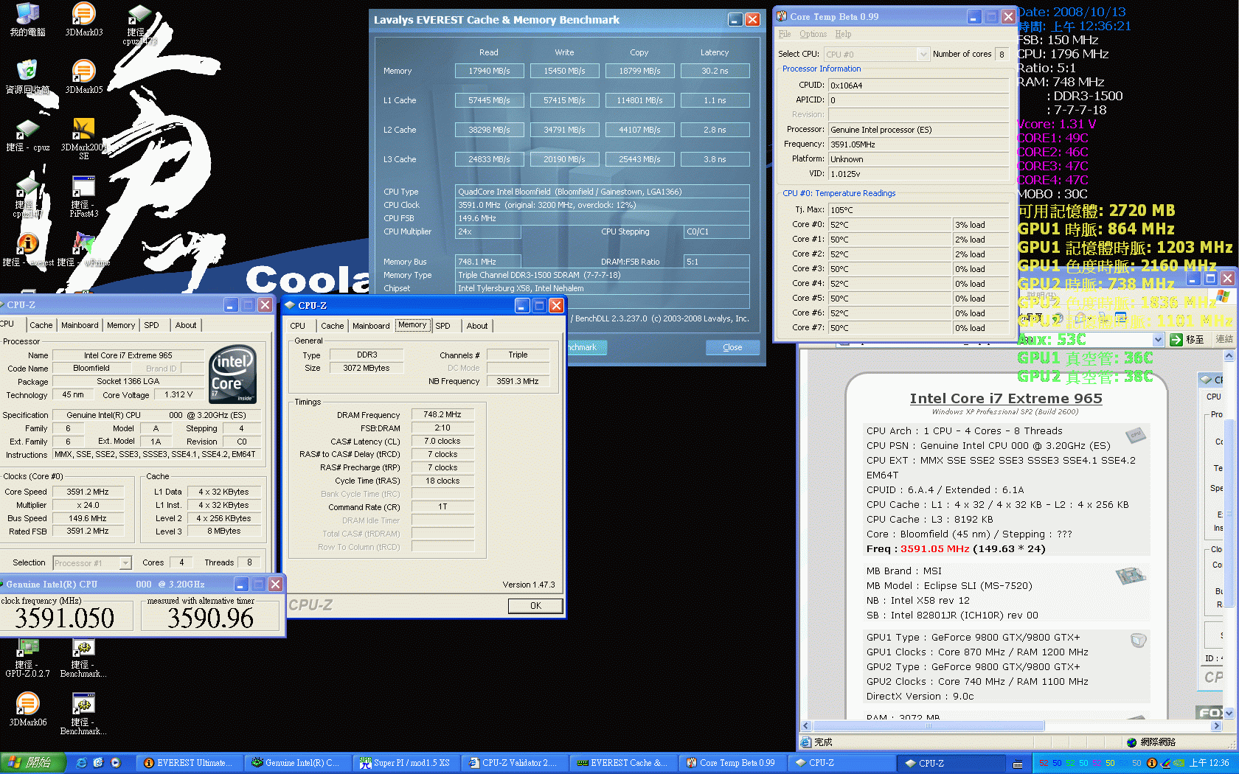Viewport: 1239px width, 774px height.
Task: Click Memory Read value 17940 MB/s
Action: point(489,71)
